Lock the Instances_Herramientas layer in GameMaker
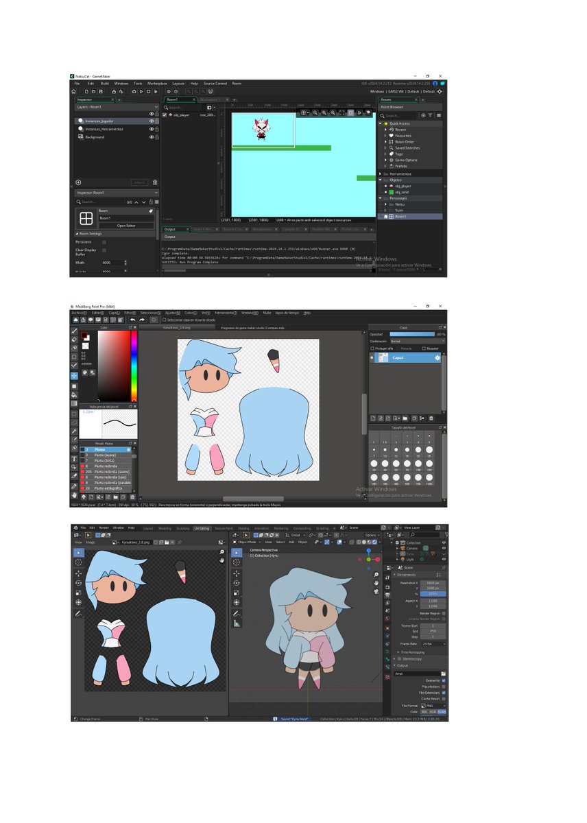This screenshot has width=587, height=823. [x=157, y=129]
